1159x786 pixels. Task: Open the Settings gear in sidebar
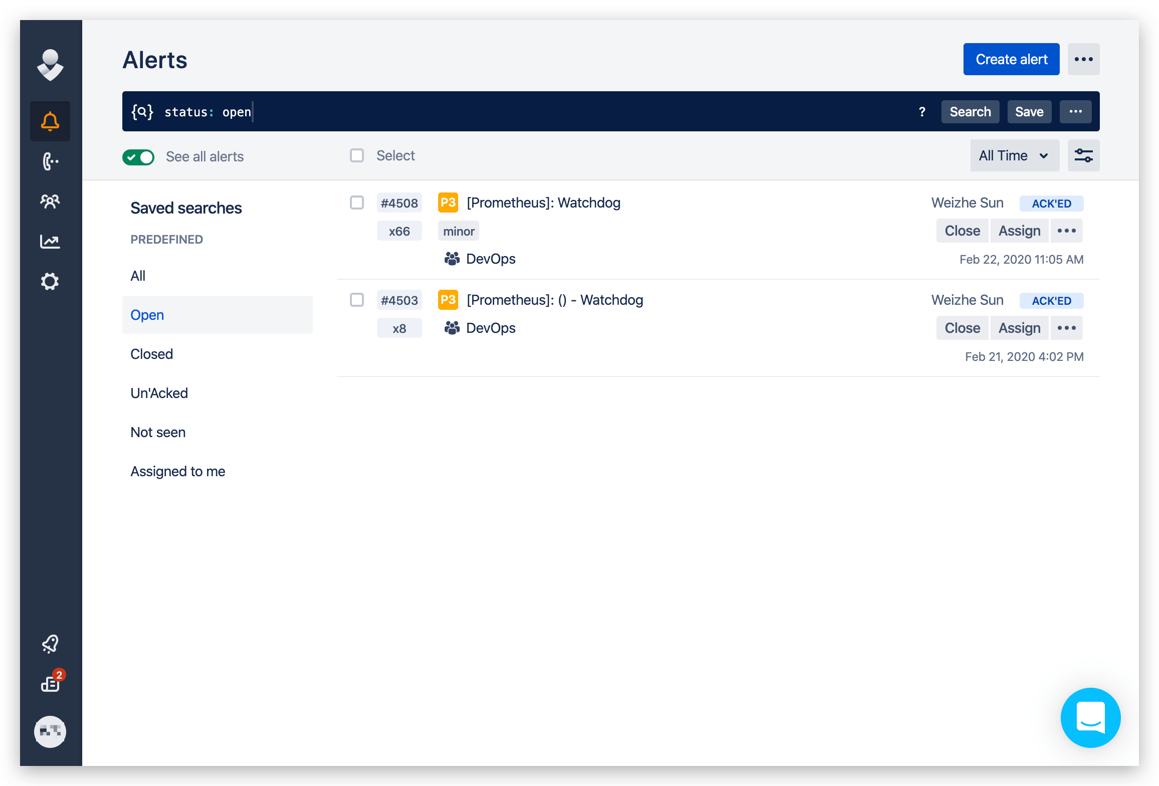50,282
